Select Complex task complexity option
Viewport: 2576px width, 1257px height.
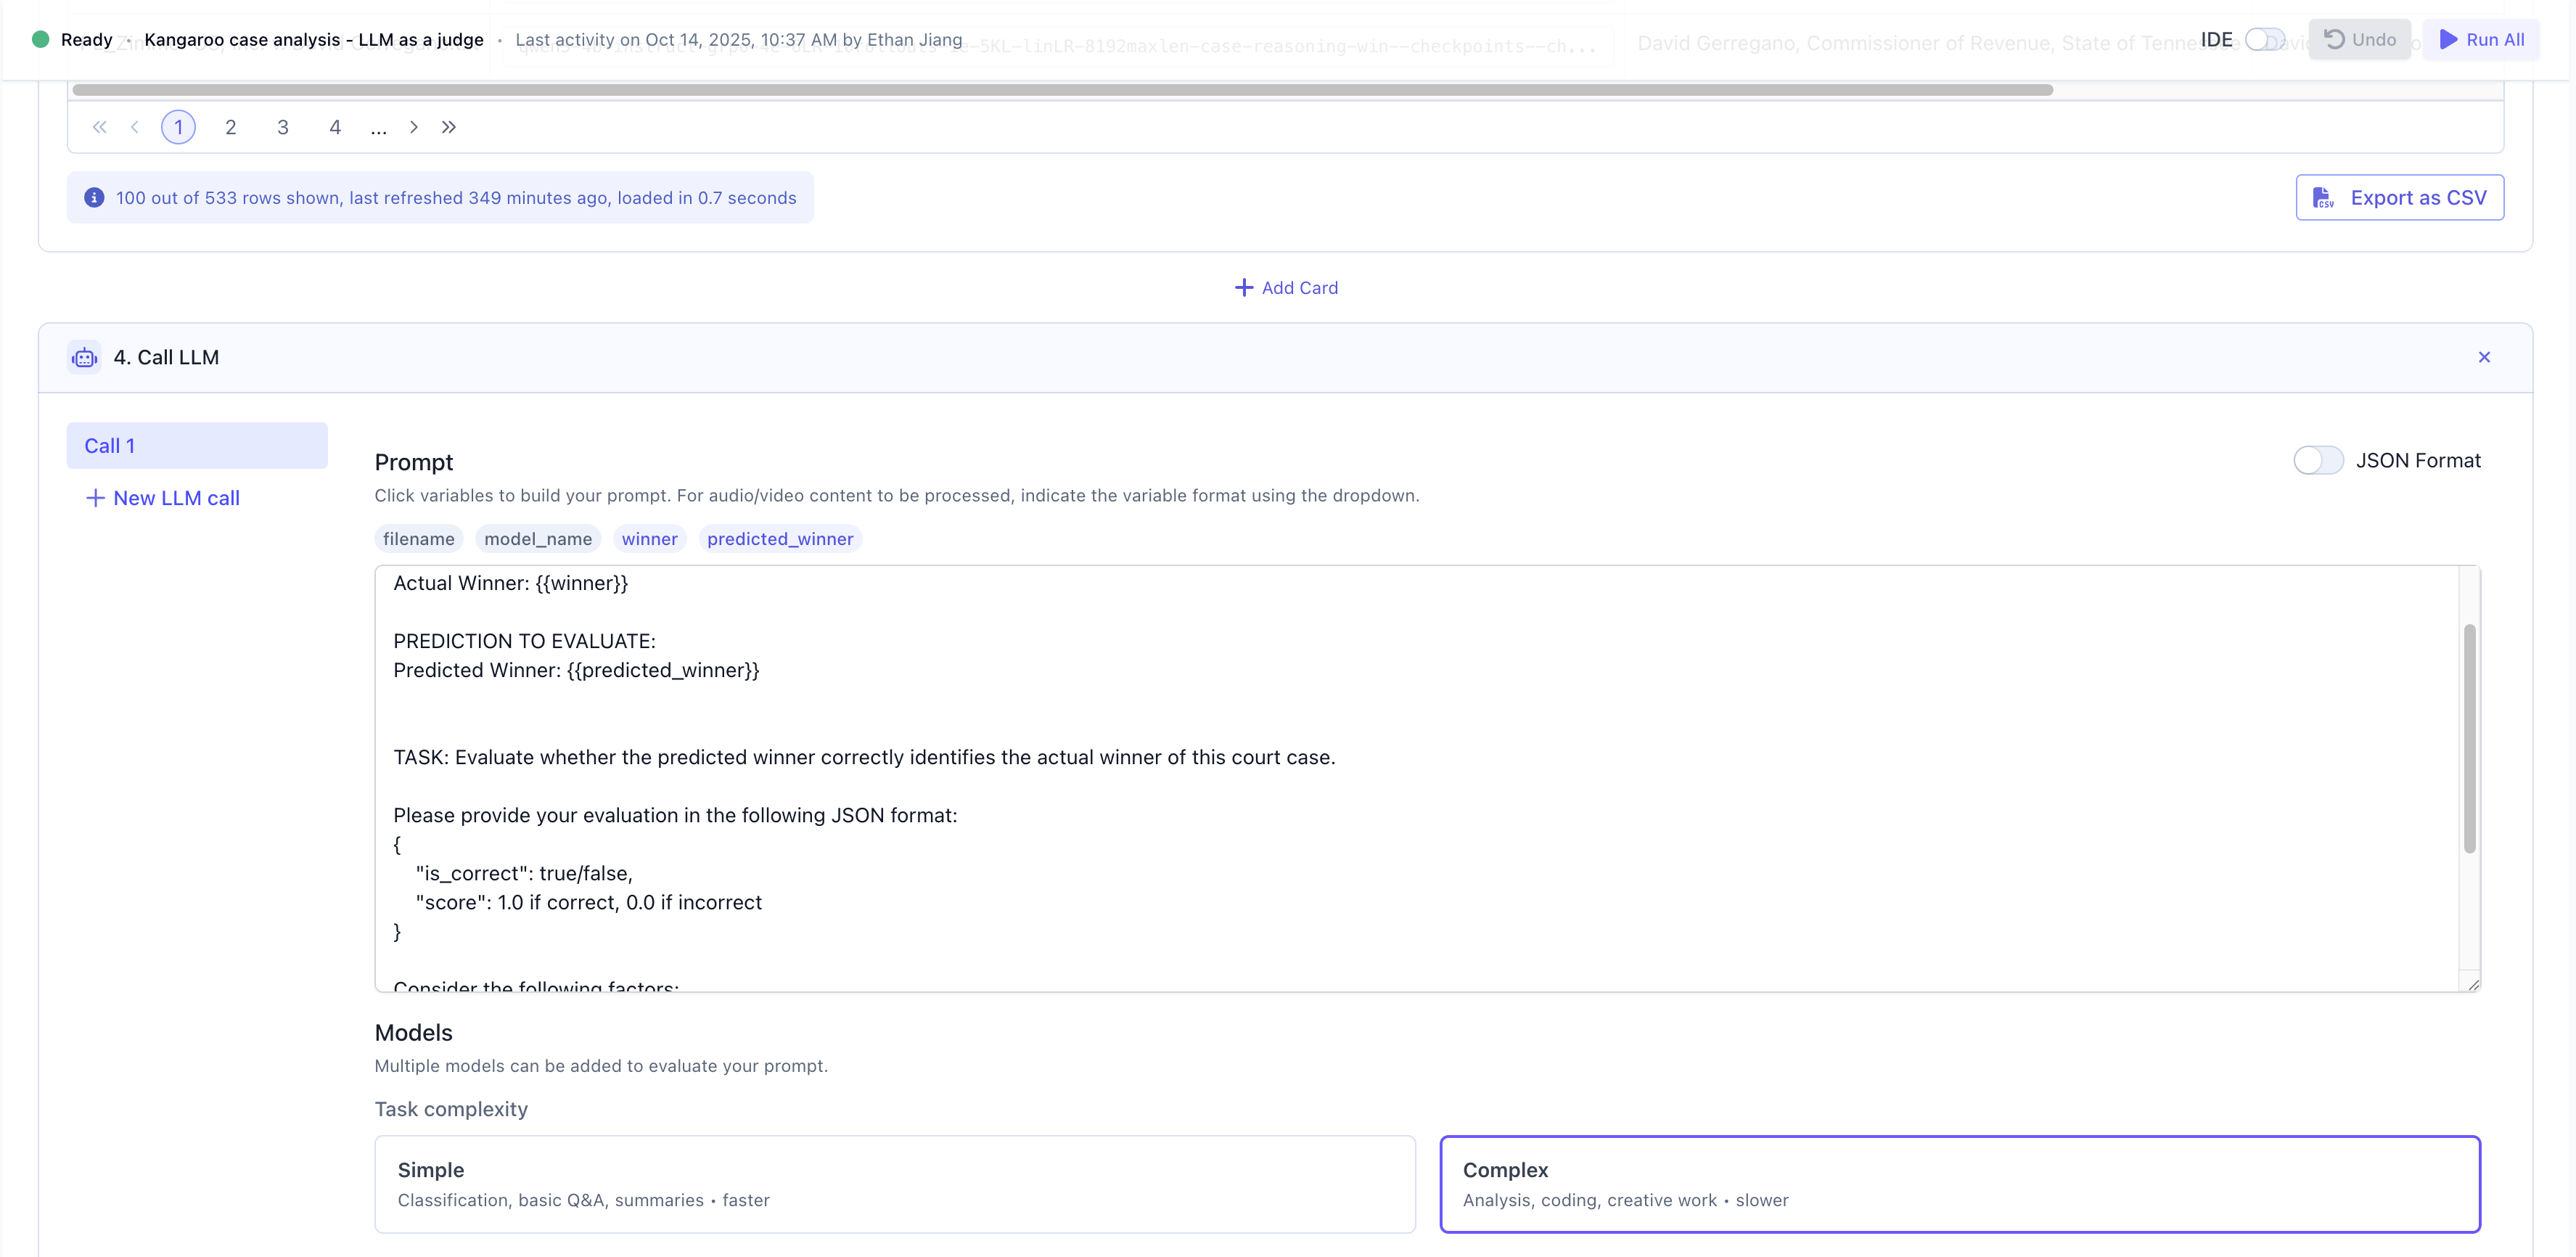1960,1184
